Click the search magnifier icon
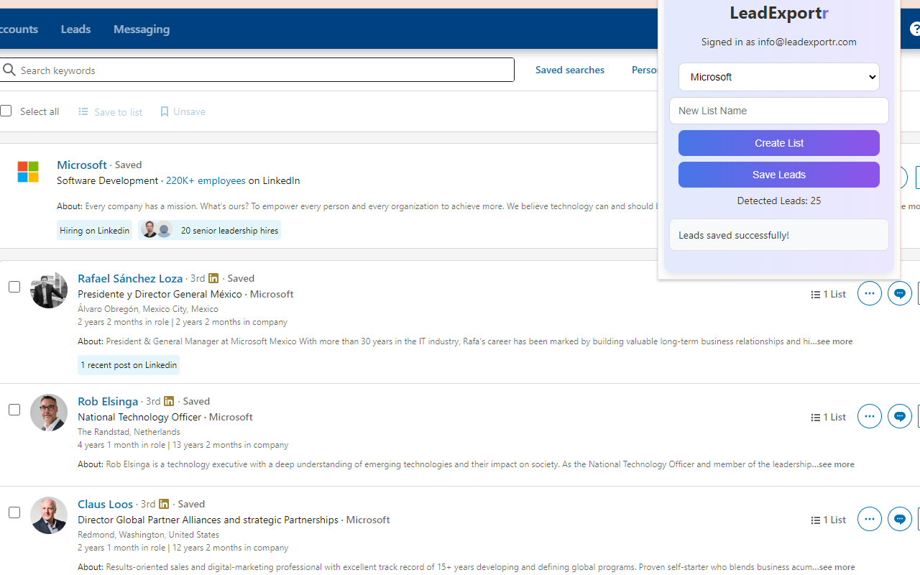Screen dimensions: 920x575 tap(9, 70)
